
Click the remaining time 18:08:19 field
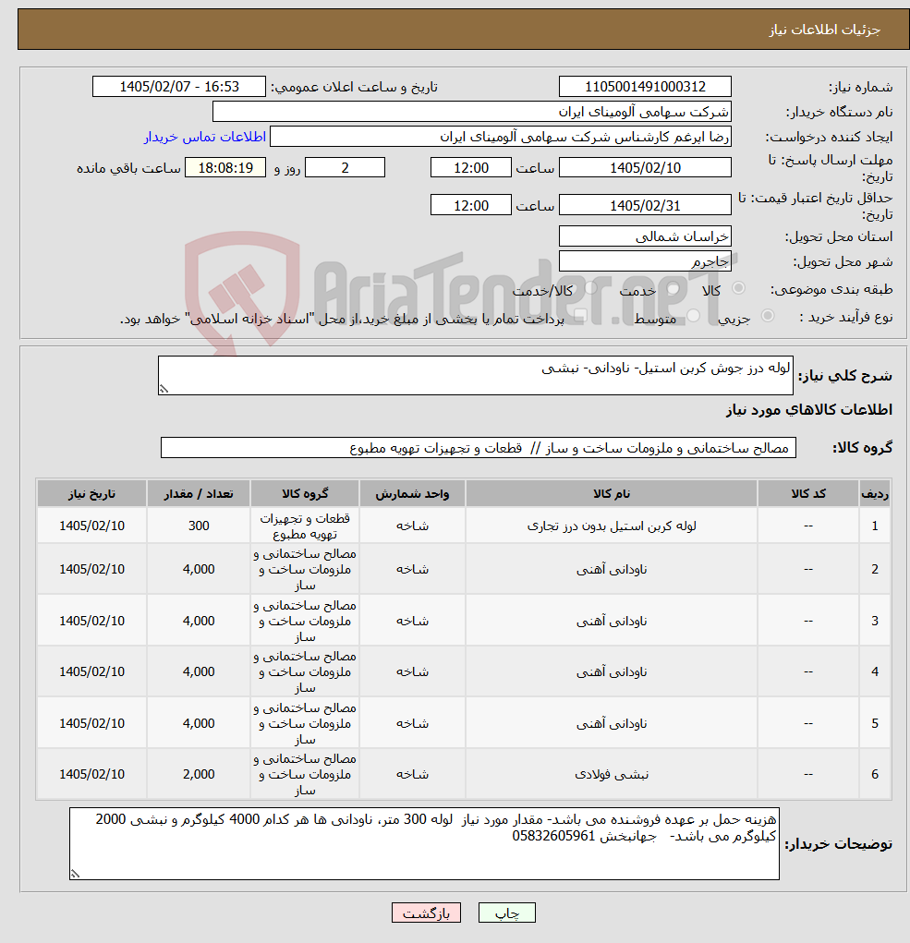click(x=224, y=168)
